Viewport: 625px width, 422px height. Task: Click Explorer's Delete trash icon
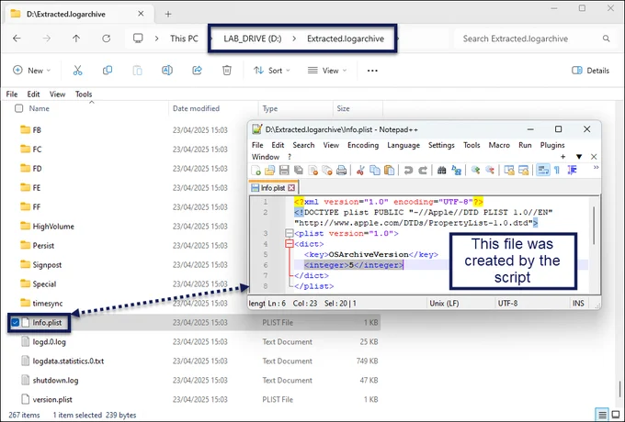click(x=227, y=71)
